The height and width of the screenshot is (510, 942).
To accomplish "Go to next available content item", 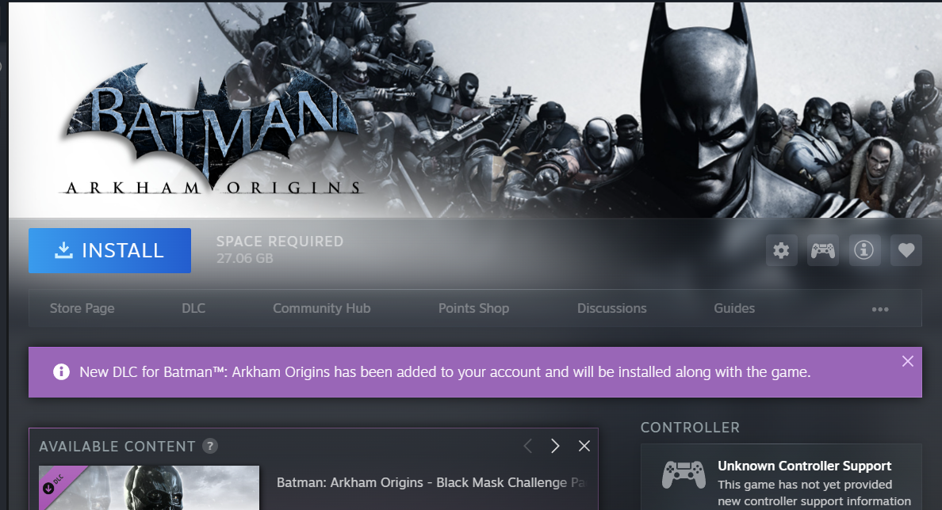I will pyautogui.click(x=554, y=446).
